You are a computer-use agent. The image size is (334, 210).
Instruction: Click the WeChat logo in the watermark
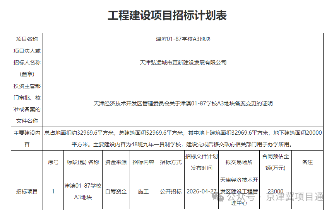(x=220, y=197)
